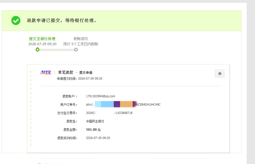This screenshot has width=255, height=164.
Task: Click the 退款账户 label
Action: [69, 96]
